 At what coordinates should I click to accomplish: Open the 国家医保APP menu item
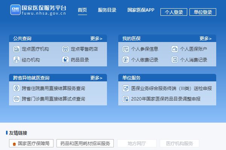(x=141, y=10)
